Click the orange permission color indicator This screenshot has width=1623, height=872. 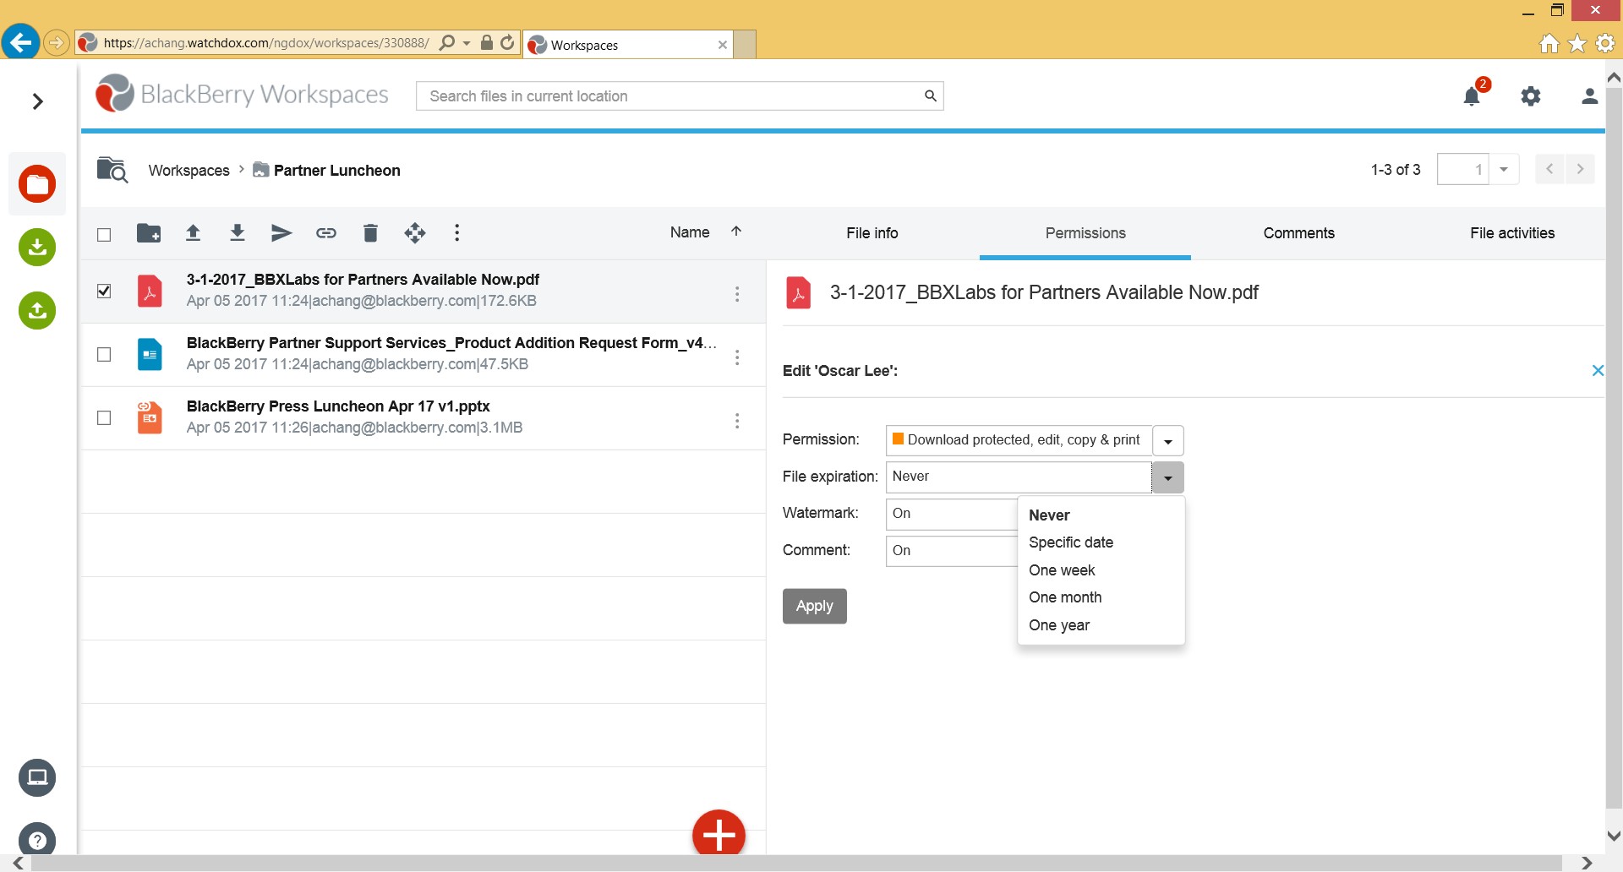tap(899, 439)
